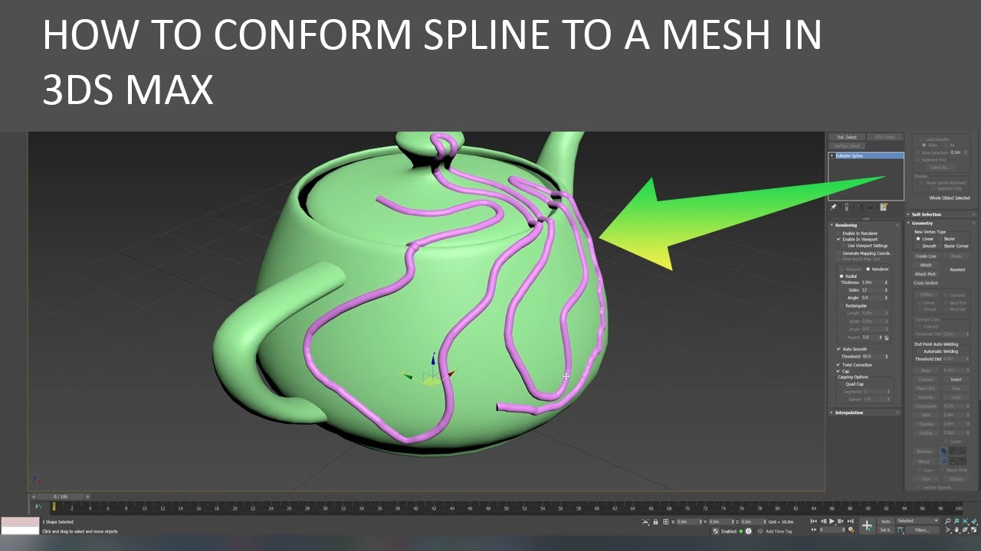Select Boolean Union icon
This screenshot has height=551, width=981.
pyautogui.click(x=943, y=451)
